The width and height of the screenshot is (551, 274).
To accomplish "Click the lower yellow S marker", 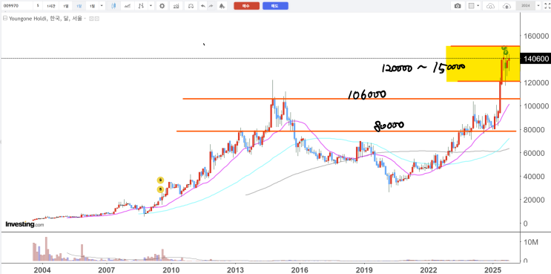I will [x=160, y=189].
